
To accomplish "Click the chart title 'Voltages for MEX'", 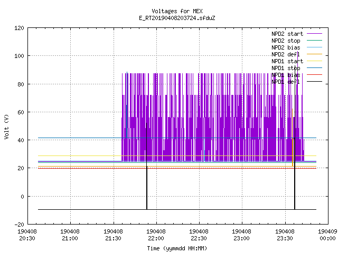I will coord(177,11).
